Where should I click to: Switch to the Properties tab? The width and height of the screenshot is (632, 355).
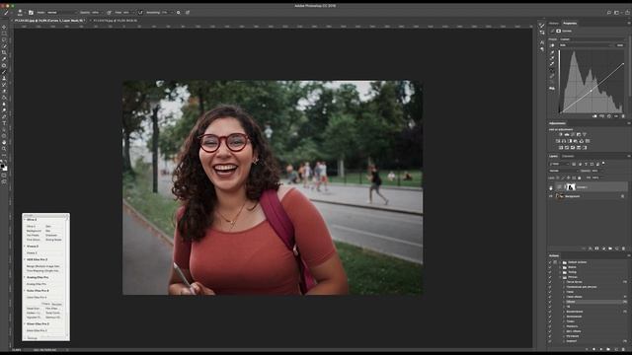(x=570, y=24)
